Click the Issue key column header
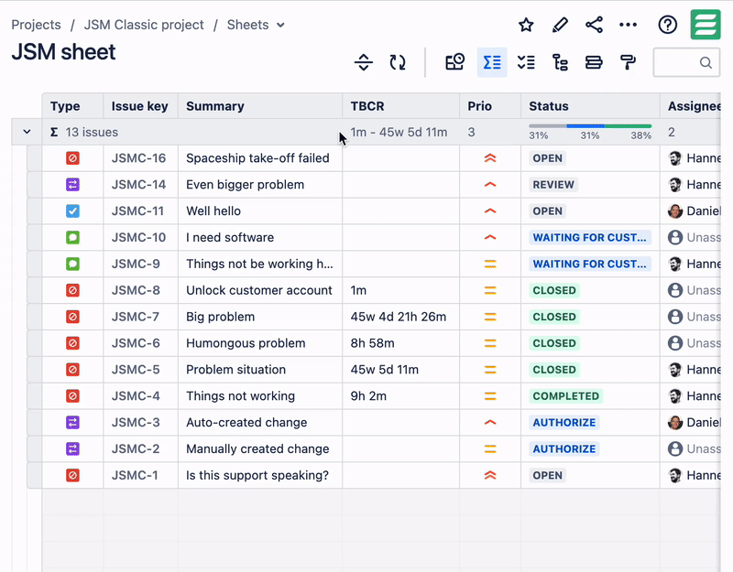733x572 pixels. (x=139, y=106)
